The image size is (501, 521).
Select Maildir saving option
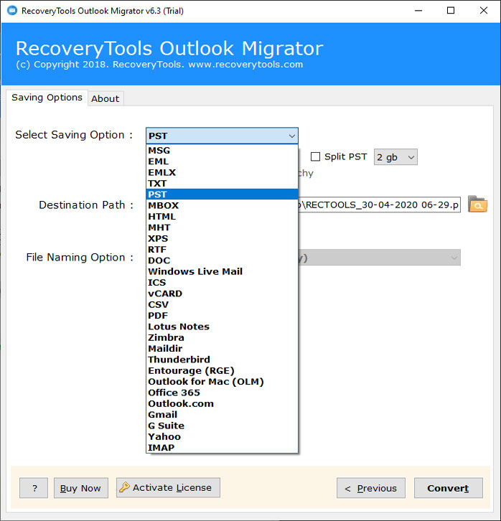click(222, 349)
